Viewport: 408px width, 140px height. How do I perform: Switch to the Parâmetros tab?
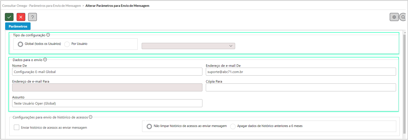(18, 26)
